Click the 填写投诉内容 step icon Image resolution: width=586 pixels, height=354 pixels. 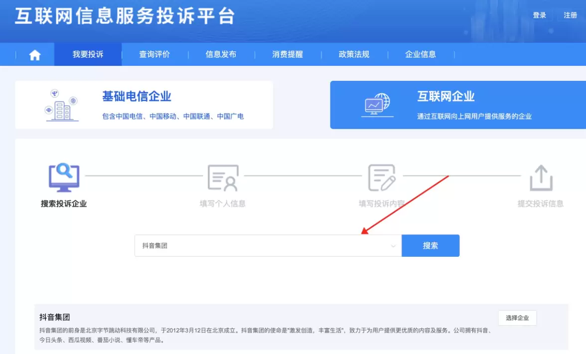382,177
